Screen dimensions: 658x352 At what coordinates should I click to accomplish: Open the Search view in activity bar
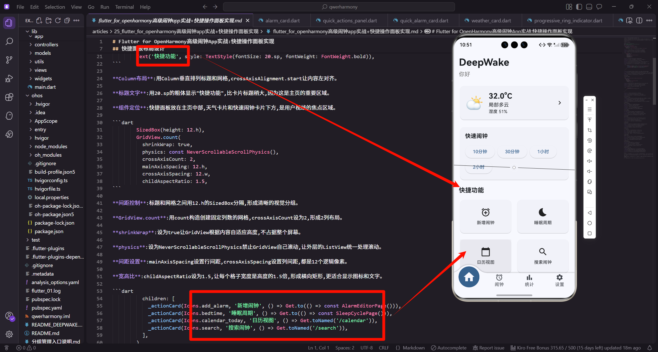tap(9, 41)
